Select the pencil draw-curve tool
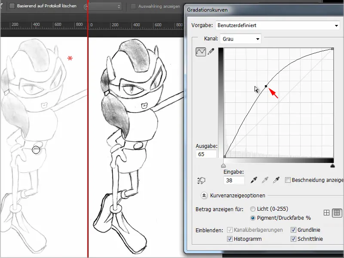 click(211, 52)
